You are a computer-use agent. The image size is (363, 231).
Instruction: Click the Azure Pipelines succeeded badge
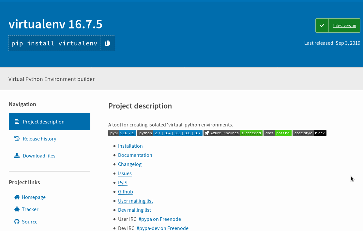pyautogui.click(x=233, y=133)
